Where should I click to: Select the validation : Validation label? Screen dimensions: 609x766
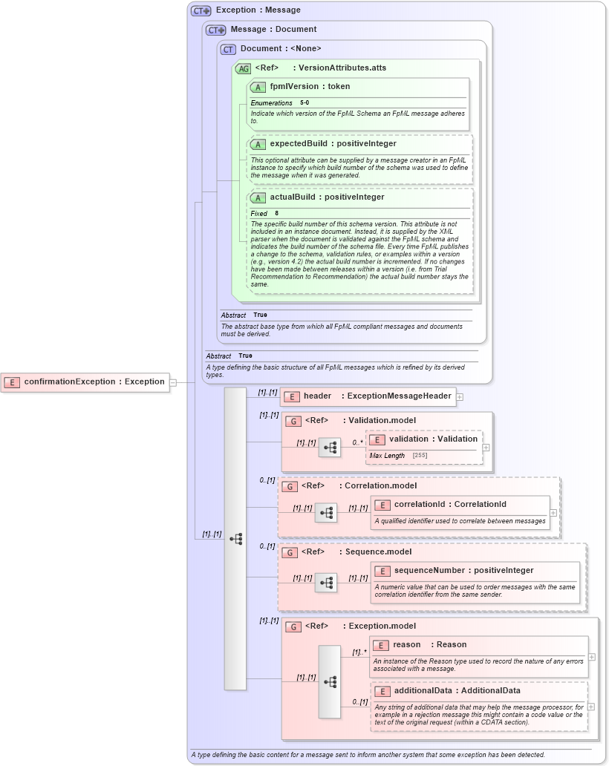433,439
